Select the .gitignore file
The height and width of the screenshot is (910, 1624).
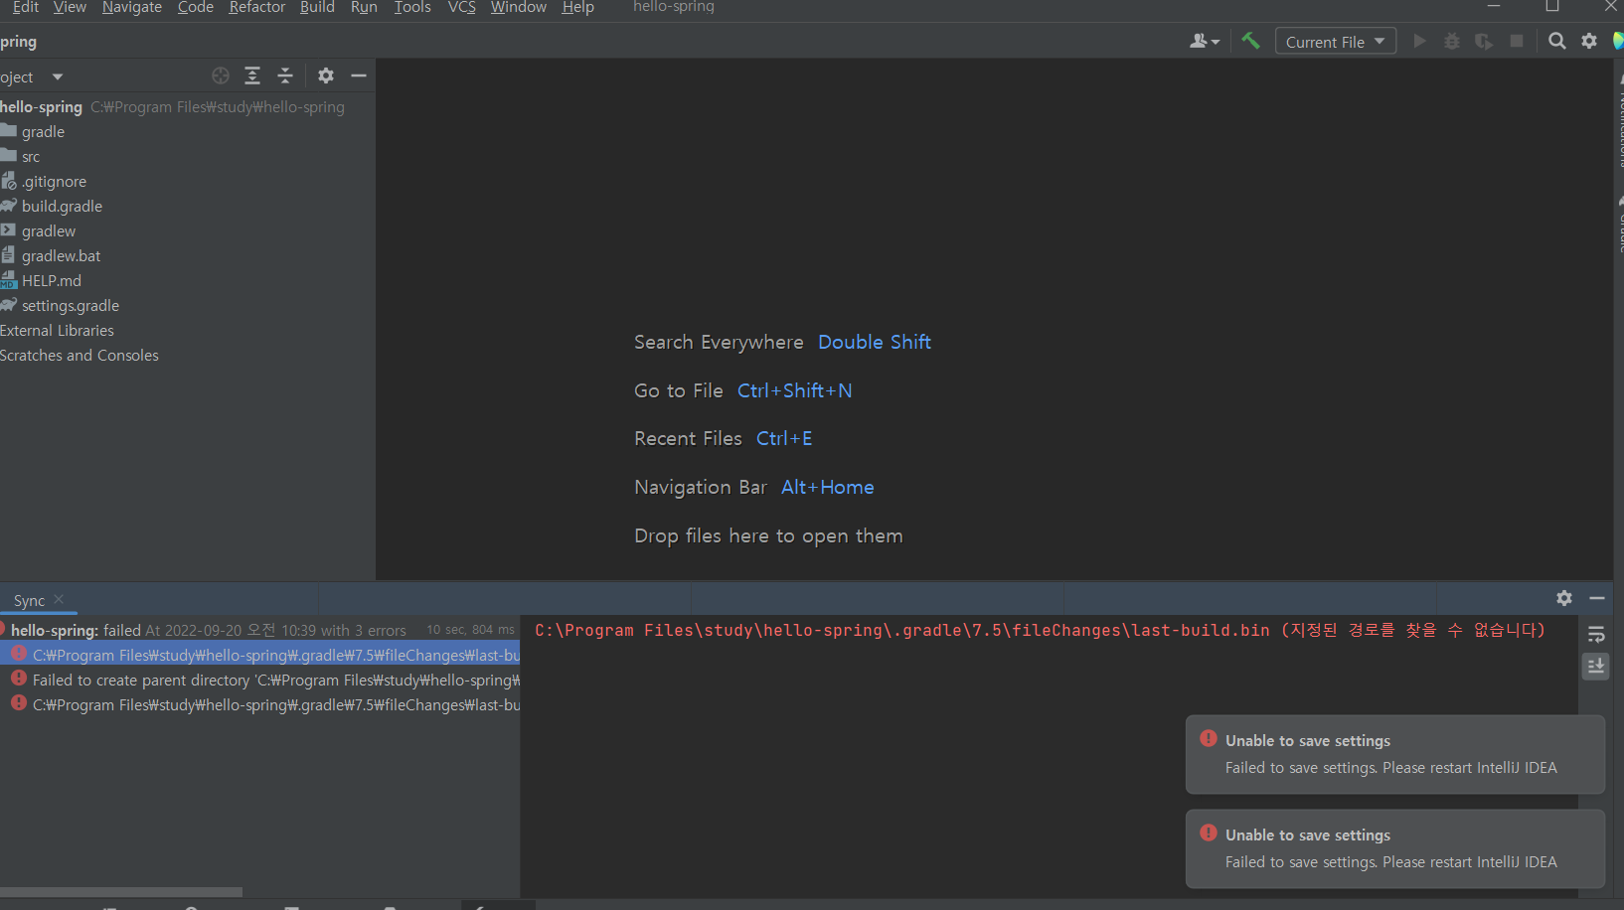tap(188, 181)
